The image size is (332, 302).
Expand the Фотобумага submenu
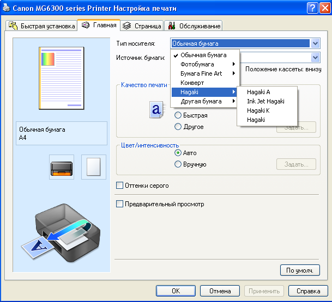[204, 64]
